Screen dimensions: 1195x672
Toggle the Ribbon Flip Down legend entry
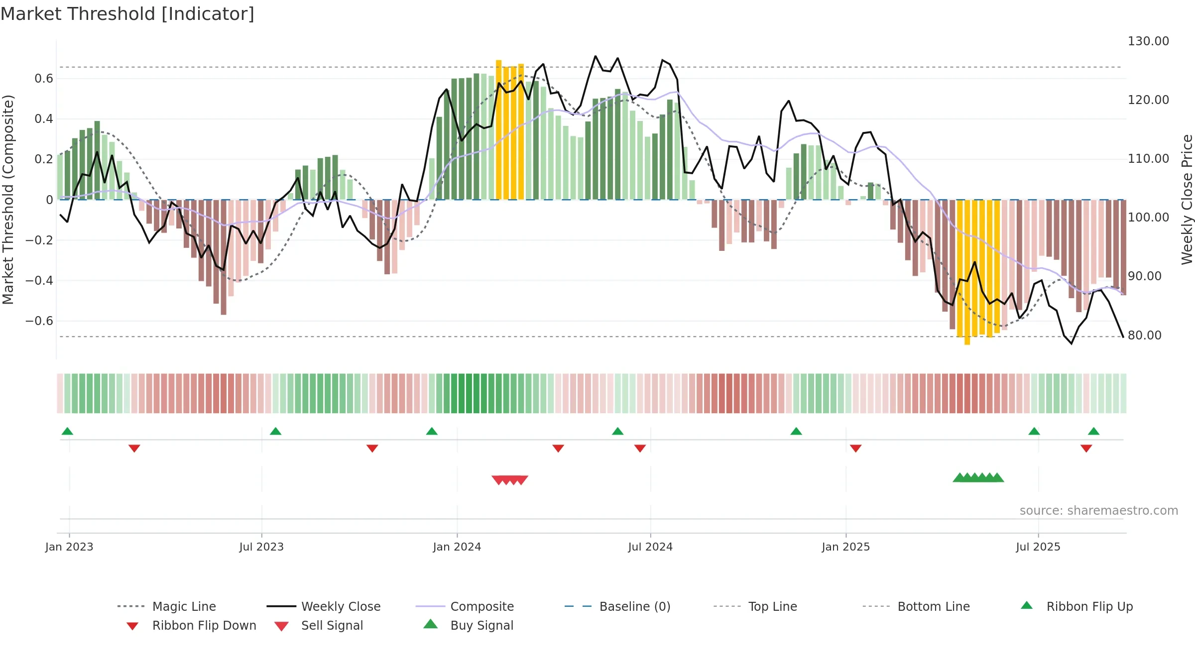(x=191, y=625)
